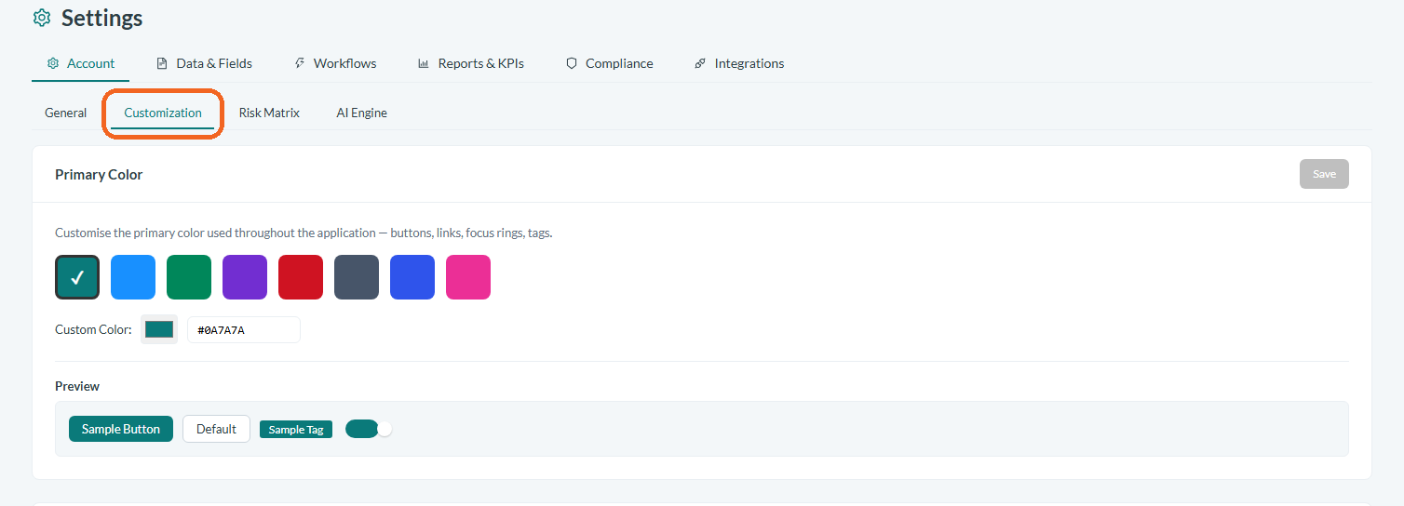The image size is (1404, 506).
Task: Open the Account tab
Action: (81, 63)
